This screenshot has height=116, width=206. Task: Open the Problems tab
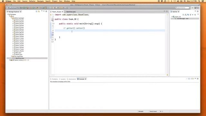(54, 79)
